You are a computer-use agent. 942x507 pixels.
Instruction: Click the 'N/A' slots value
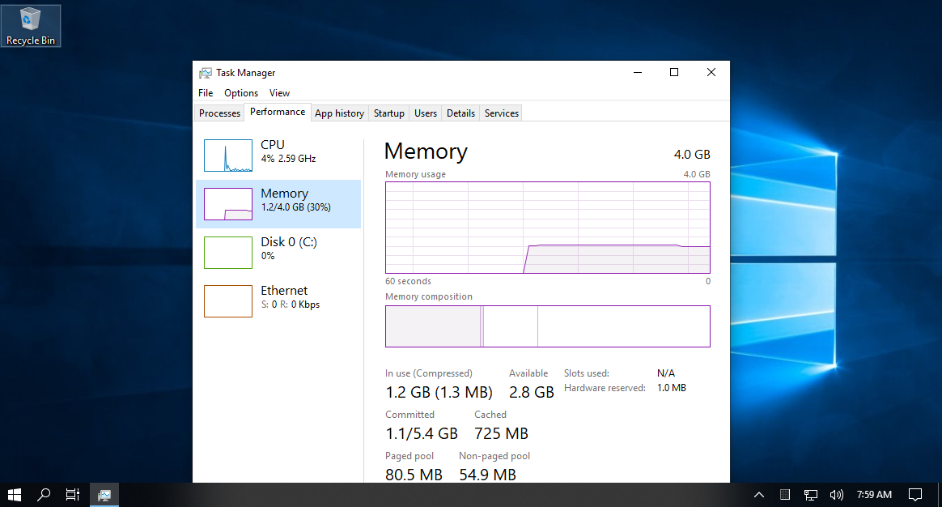tap(666, 373)
